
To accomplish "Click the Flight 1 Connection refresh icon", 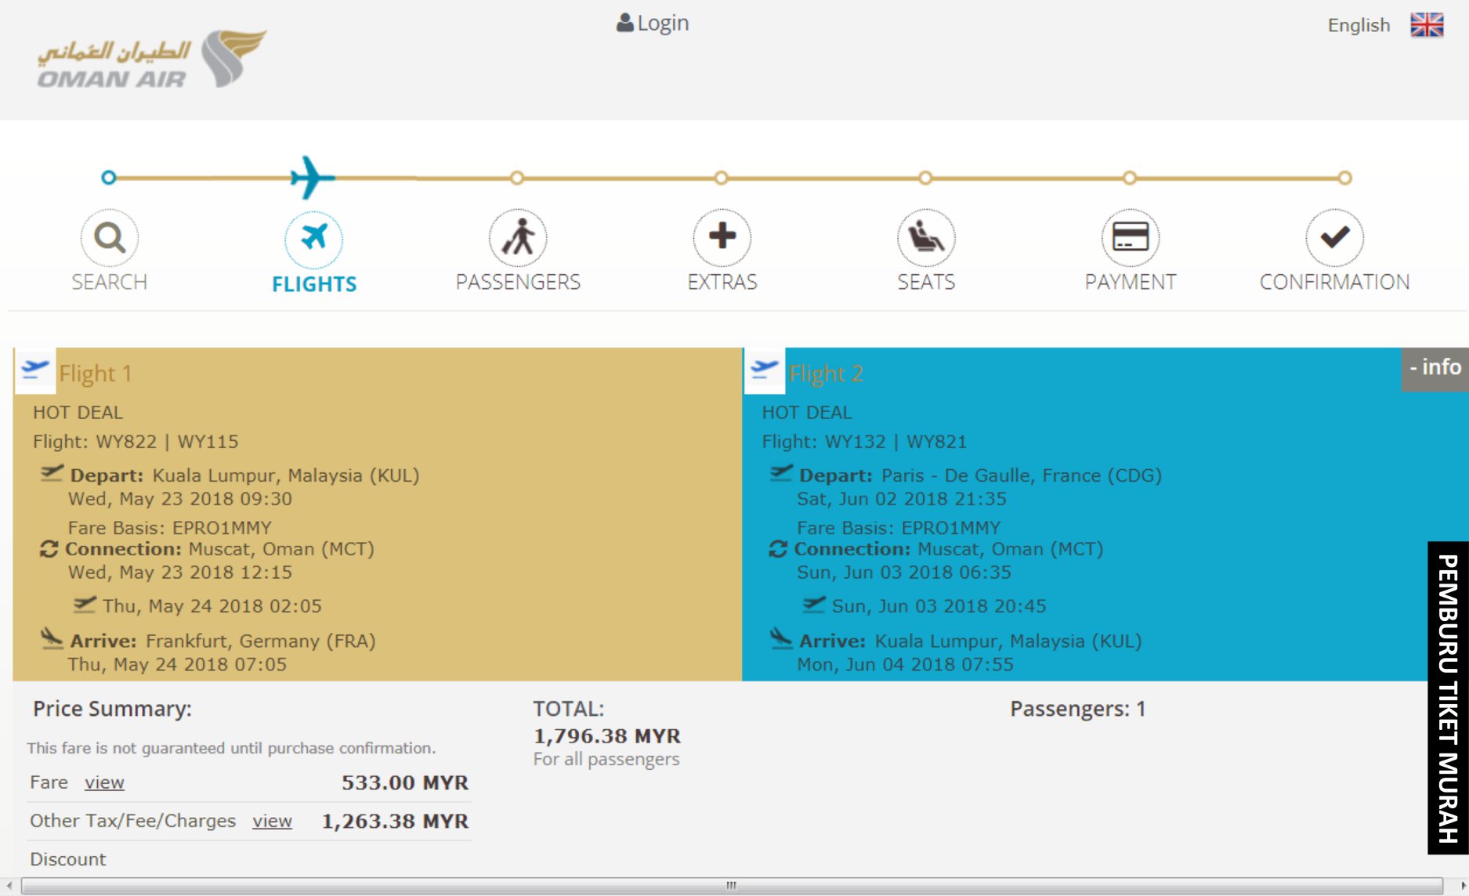I will (x=49, y=549).
